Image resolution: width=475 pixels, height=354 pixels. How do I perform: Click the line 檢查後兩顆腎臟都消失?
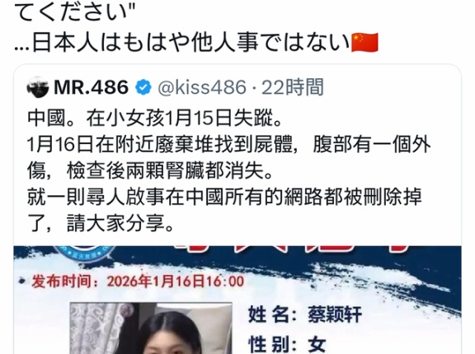(x=150, y=171)
